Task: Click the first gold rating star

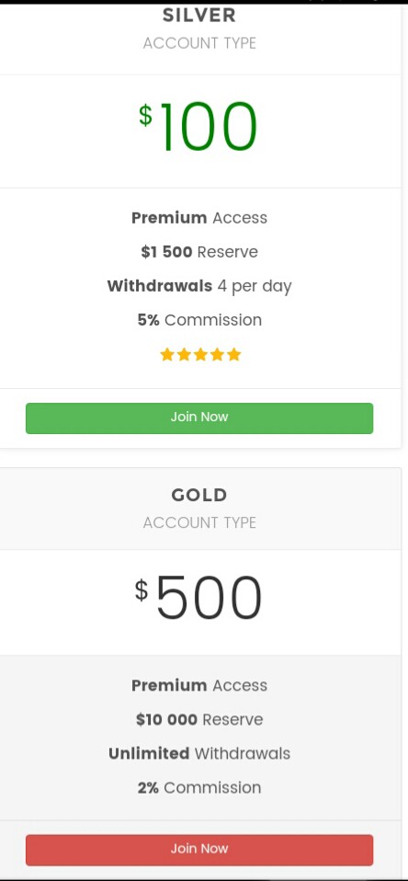Action: pyautogui.click(x=166, y=355)
